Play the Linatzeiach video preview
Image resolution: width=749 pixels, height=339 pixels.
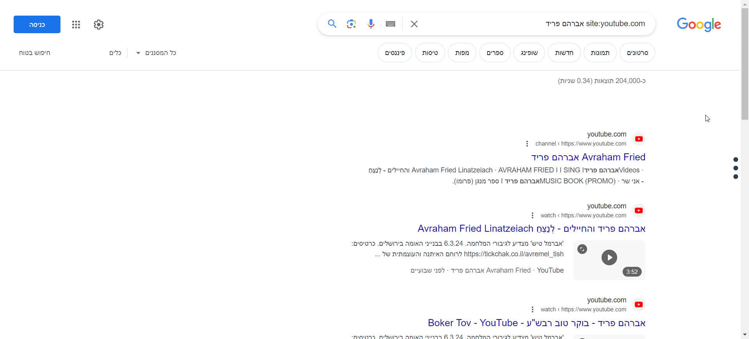(609, 257)
